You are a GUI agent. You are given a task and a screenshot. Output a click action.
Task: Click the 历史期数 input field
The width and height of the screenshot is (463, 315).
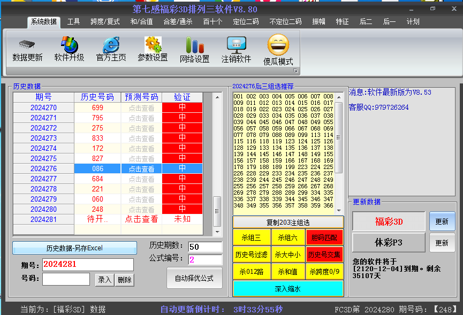coord(205,247)
